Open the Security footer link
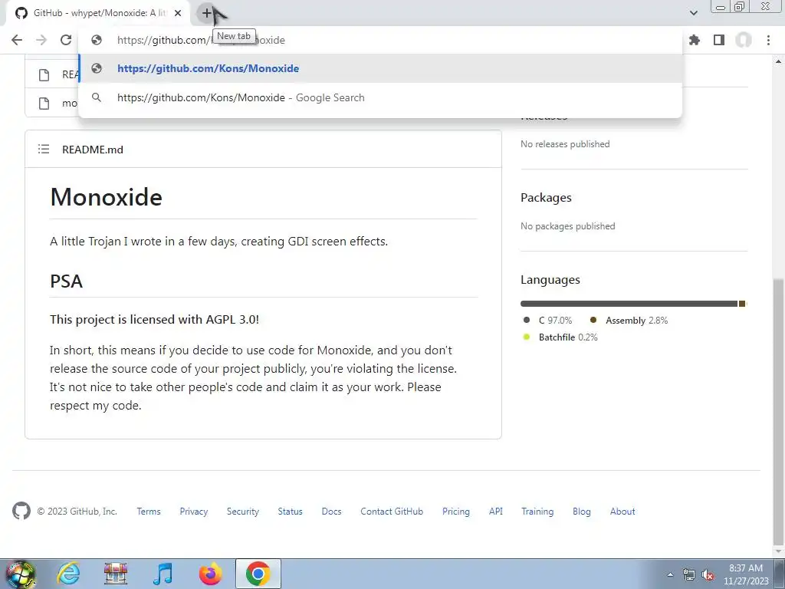 pos(243,512)
